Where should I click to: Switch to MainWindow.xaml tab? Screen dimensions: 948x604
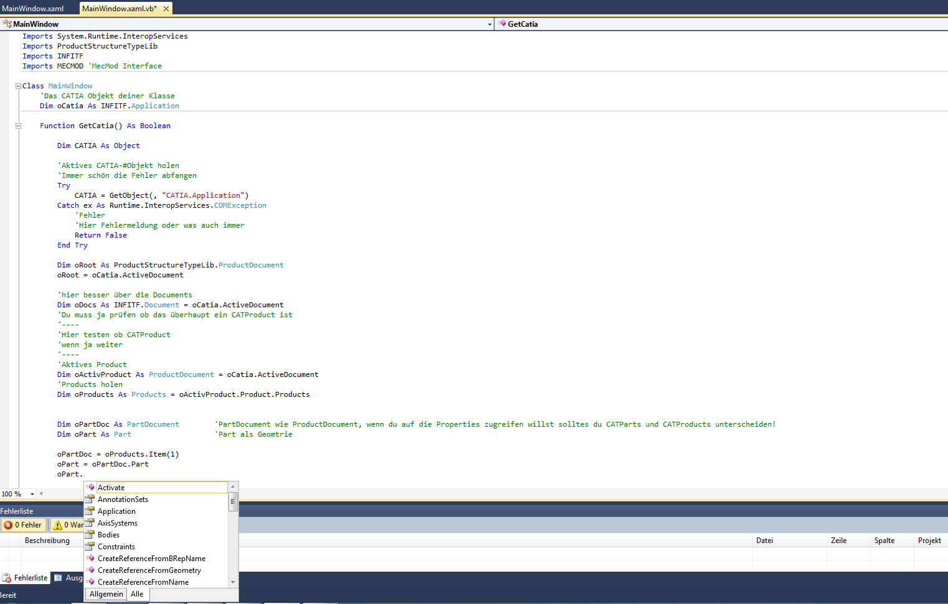[33, 9]
